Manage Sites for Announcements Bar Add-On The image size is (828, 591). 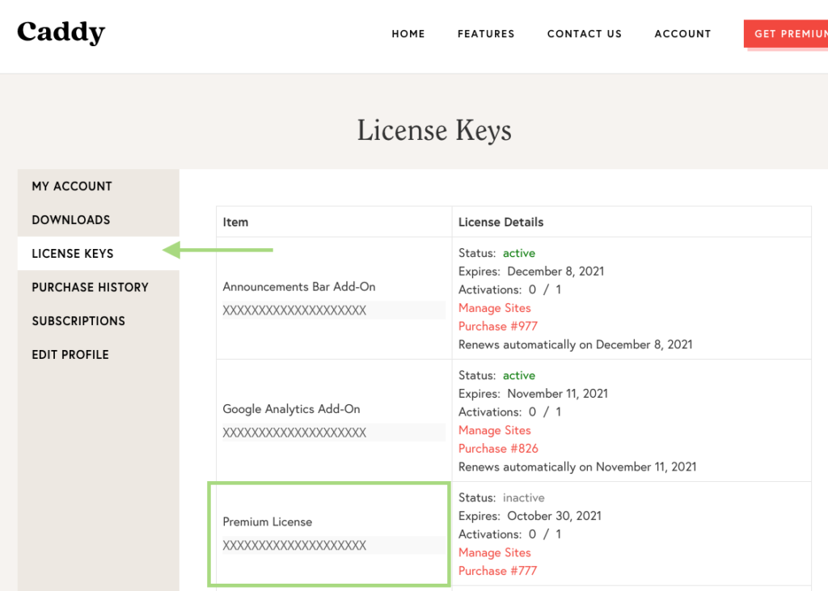tap(494, 308)
